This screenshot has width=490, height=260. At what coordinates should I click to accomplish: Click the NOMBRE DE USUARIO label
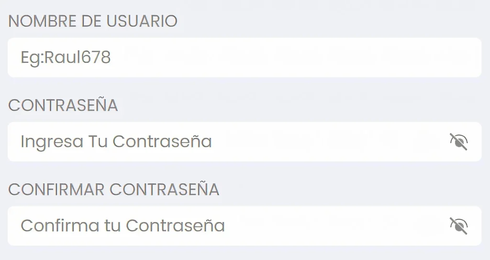tap(93, 21)
